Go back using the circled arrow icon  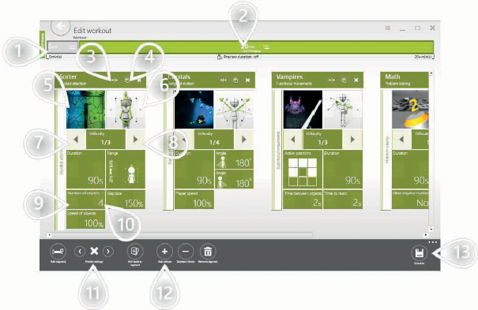(60, 27)
